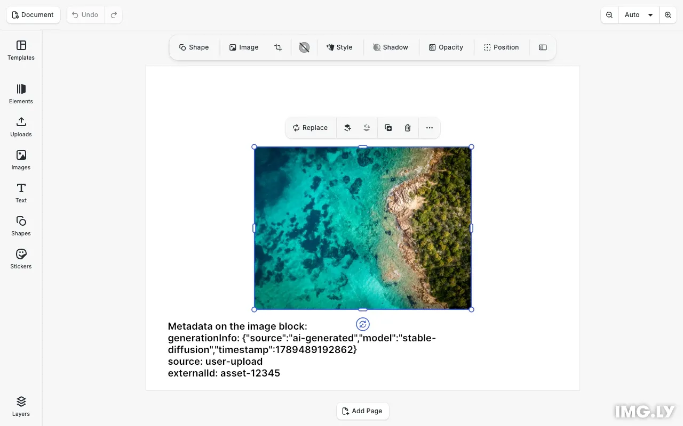This screenshot has height=426, width=683.
Task: Toggle the inspector panel icon
Action: point(543,47)
